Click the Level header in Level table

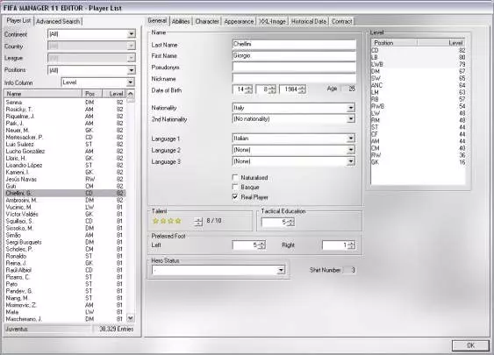(441, 43)
